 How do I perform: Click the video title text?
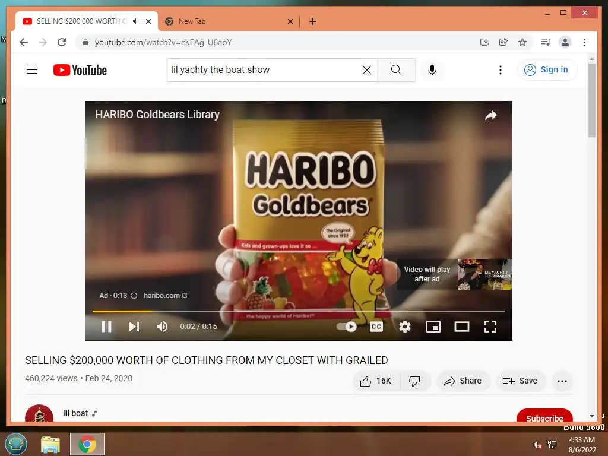[206, 360]
